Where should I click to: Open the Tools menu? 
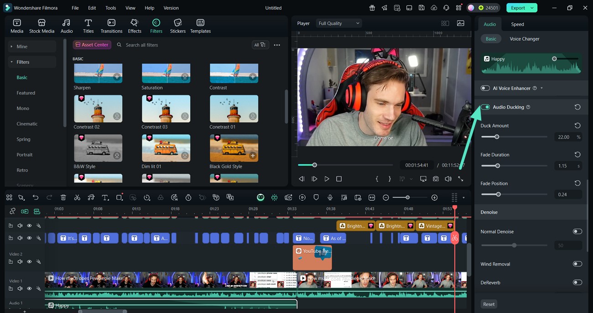coord(110,8)
